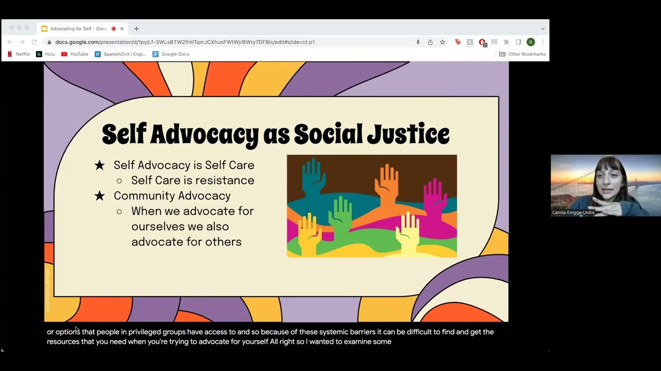This screenshot has height=371, width=661.
Task: Click the Self Advocacy as Social Justice title
Action: tap(276, 134)
